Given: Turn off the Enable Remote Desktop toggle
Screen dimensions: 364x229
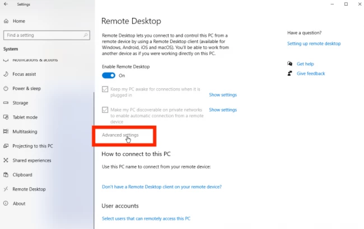Looking at the screenshot, I should (x=109, y=75).
